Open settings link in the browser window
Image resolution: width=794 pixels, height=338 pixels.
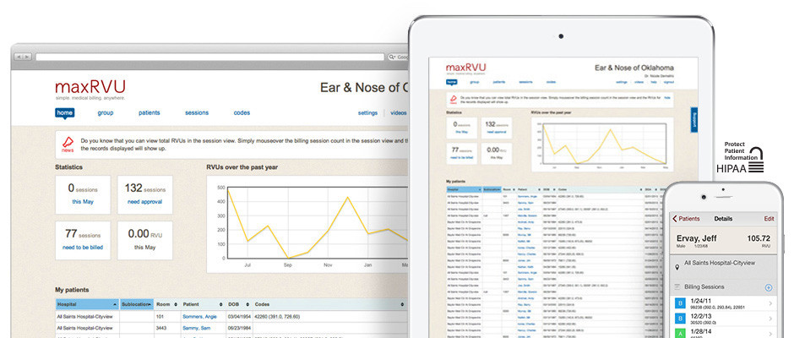[367, 113]
